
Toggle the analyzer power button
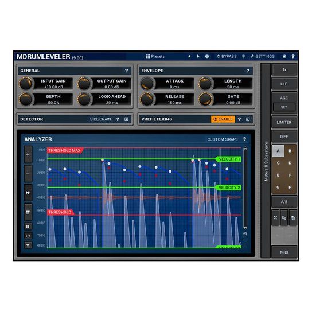click(28, 236)
